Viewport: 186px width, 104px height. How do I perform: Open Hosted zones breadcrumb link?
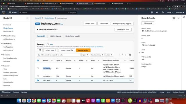[49, 18]
